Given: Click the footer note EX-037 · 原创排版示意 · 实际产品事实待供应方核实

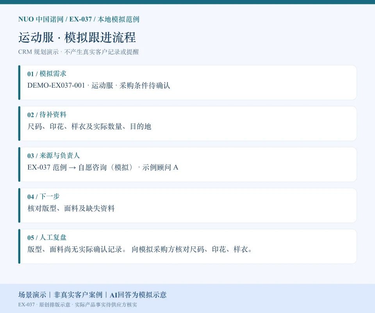Looking at the screenshot, I should (77, 305).
